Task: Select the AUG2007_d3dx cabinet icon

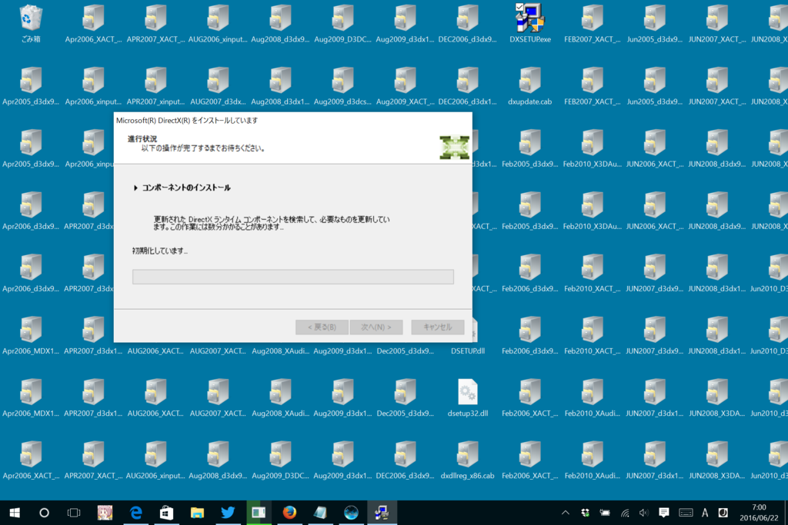Action: (218, 86)
